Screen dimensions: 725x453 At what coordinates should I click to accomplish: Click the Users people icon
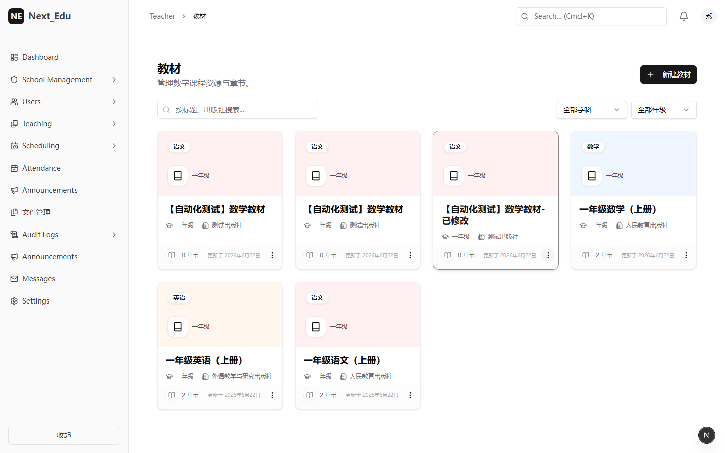[14, 102]
